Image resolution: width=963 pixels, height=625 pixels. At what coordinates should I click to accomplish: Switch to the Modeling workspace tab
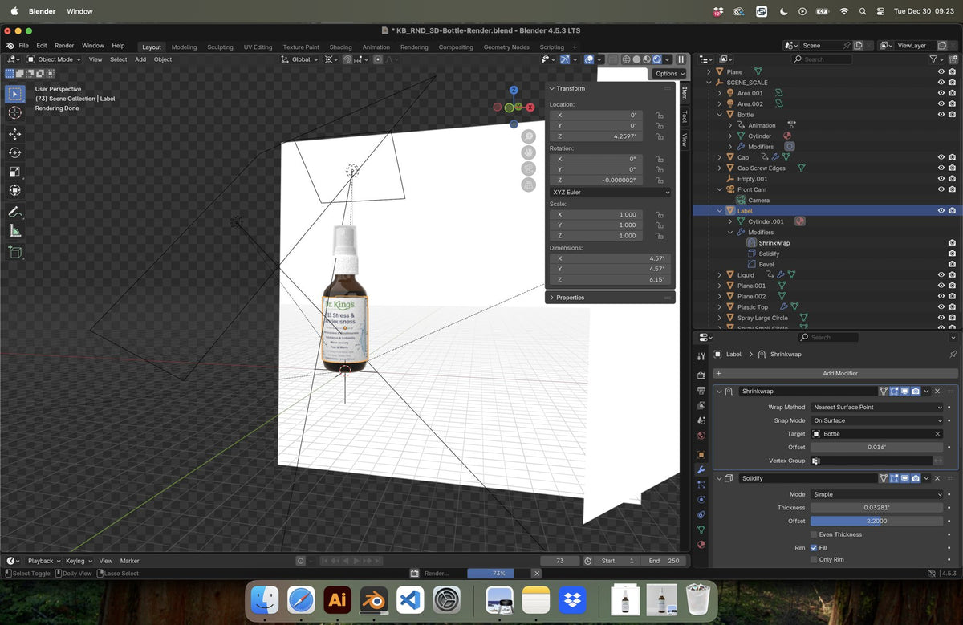click(x=184, y=47)
